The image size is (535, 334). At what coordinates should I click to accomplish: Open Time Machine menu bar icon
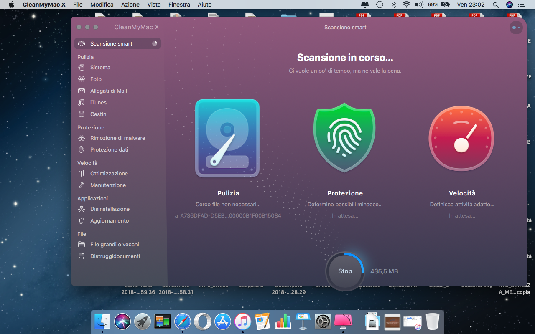click(x=379, y=5)
